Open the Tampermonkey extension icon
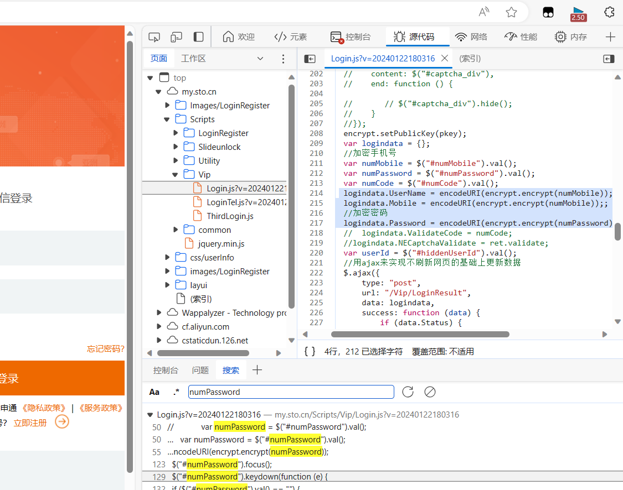Screen dimensions: 623x490 pos(548,12)
